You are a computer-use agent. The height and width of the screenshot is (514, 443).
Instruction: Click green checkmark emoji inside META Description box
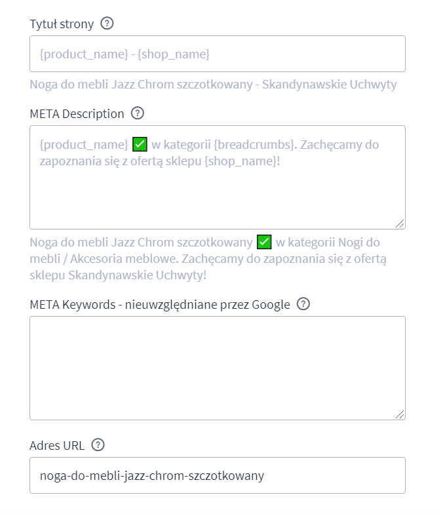[140, 144]
